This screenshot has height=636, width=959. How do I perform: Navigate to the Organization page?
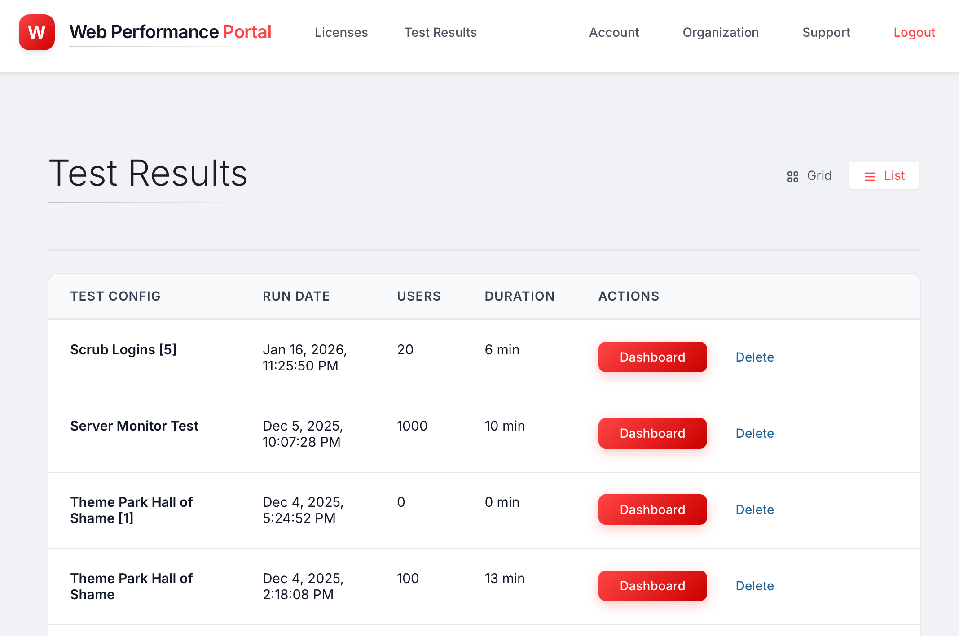click(721, 32)
